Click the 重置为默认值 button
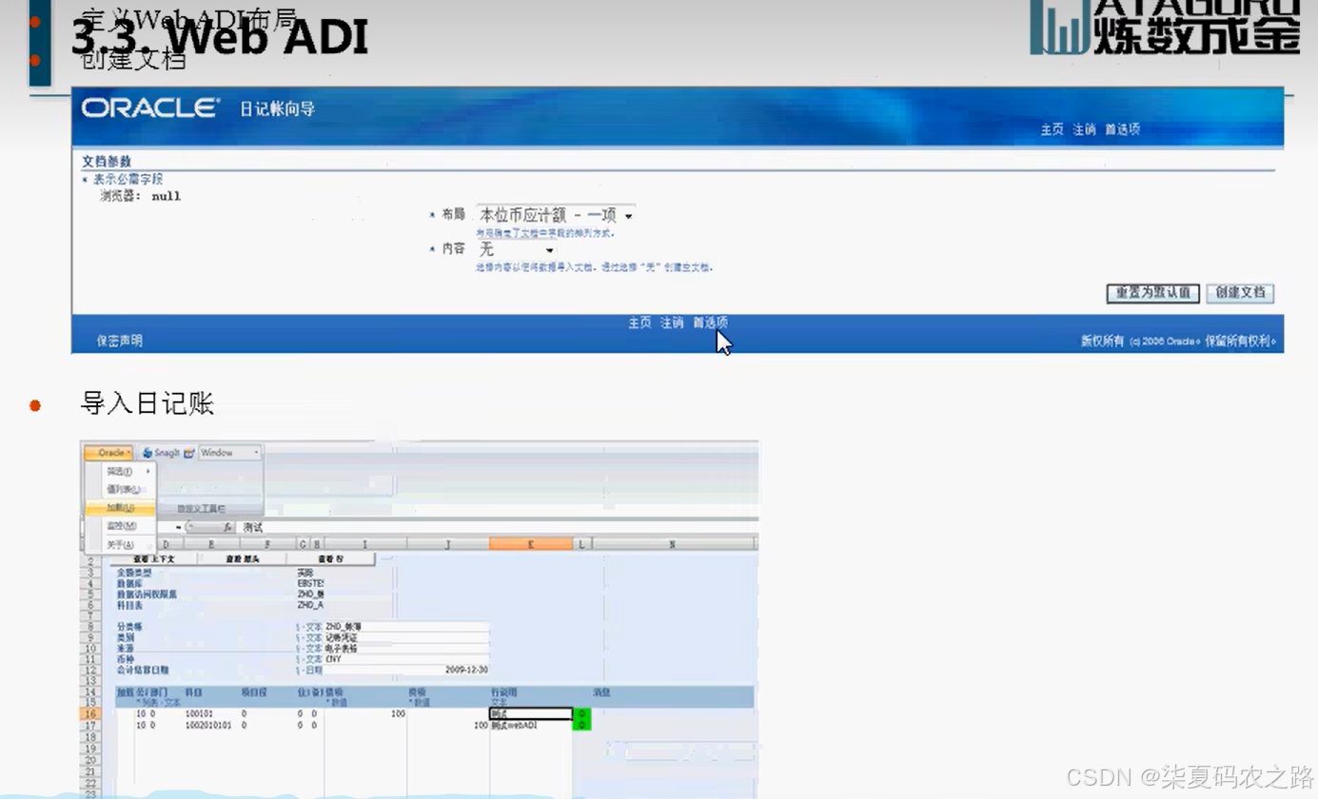 tap(1152, 294)
